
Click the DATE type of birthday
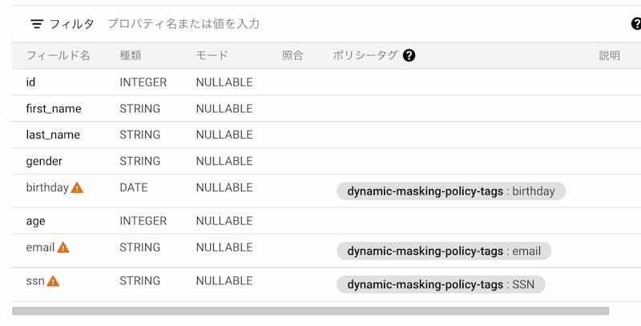click(x=134, y=187)
